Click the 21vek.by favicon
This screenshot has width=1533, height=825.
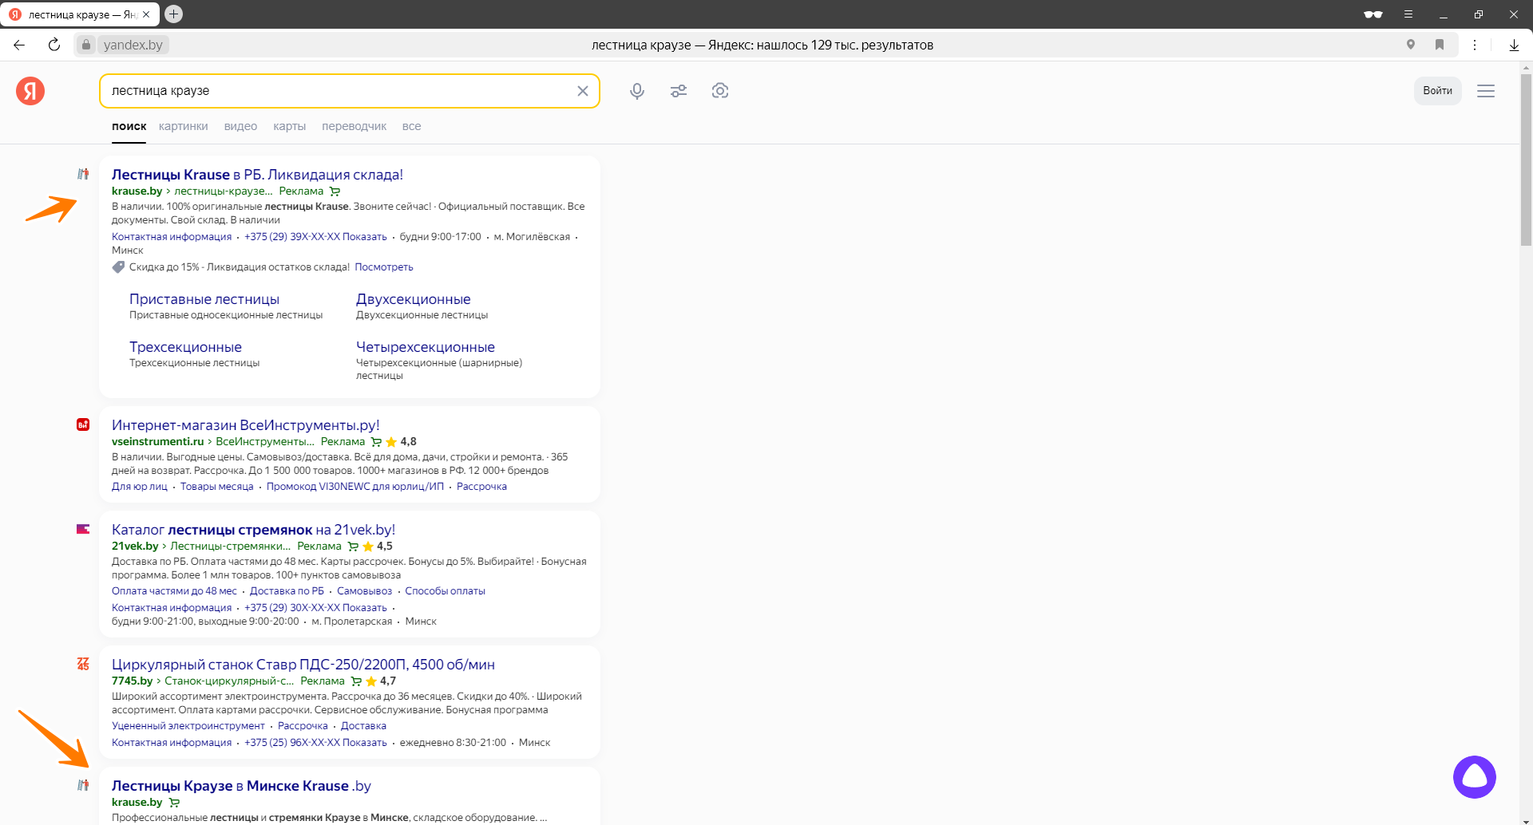(83, 529)
